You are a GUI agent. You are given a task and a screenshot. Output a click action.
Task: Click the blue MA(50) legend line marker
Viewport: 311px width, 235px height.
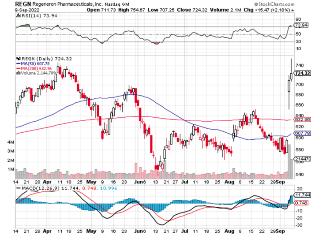(x=18, y=63)
